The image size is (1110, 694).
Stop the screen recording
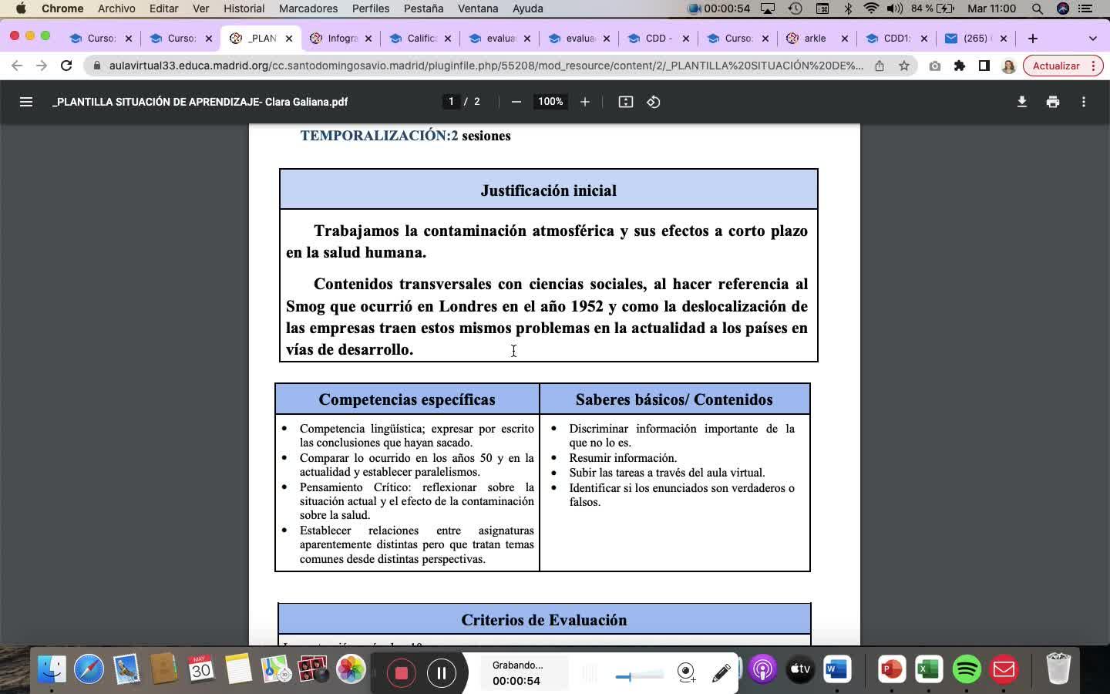[401, 673]
